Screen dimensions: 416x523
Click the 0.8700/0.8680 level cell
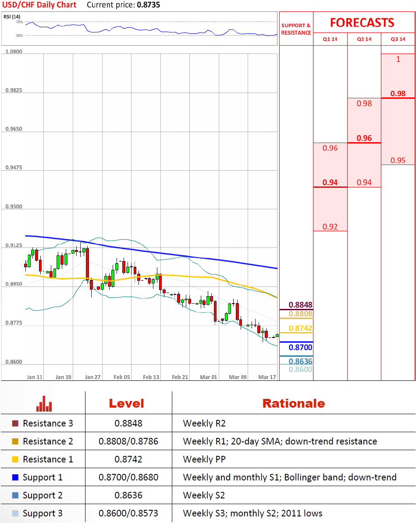pos(128,477)
